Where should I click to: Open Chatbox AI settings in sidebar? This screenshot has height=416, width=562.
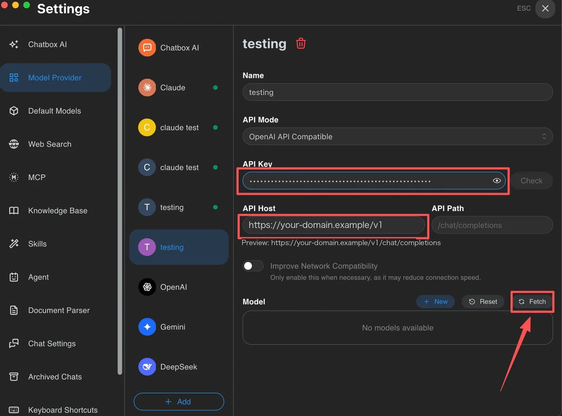(x=55, y=44)
